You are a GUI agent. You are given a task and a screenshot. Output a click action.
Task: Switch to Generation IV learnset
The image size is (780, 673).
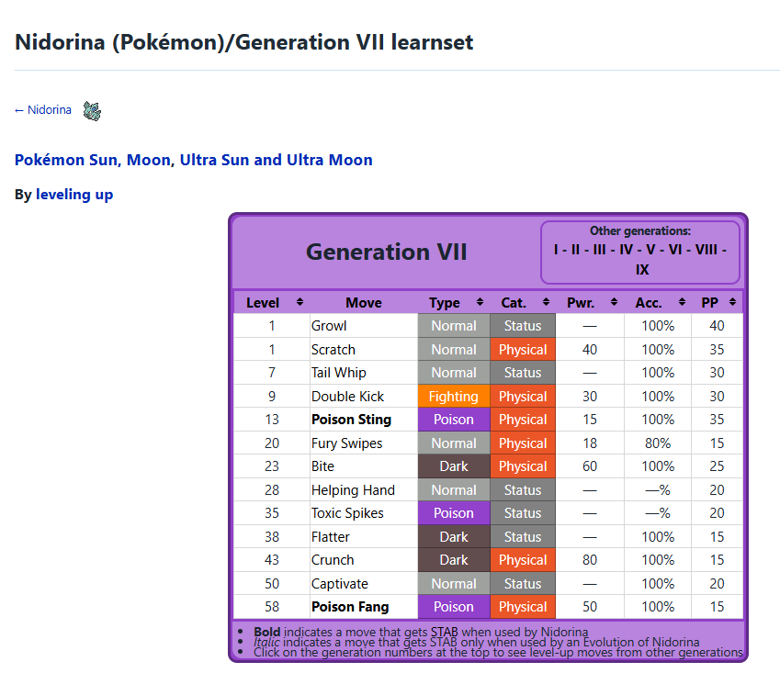point(626,250)
